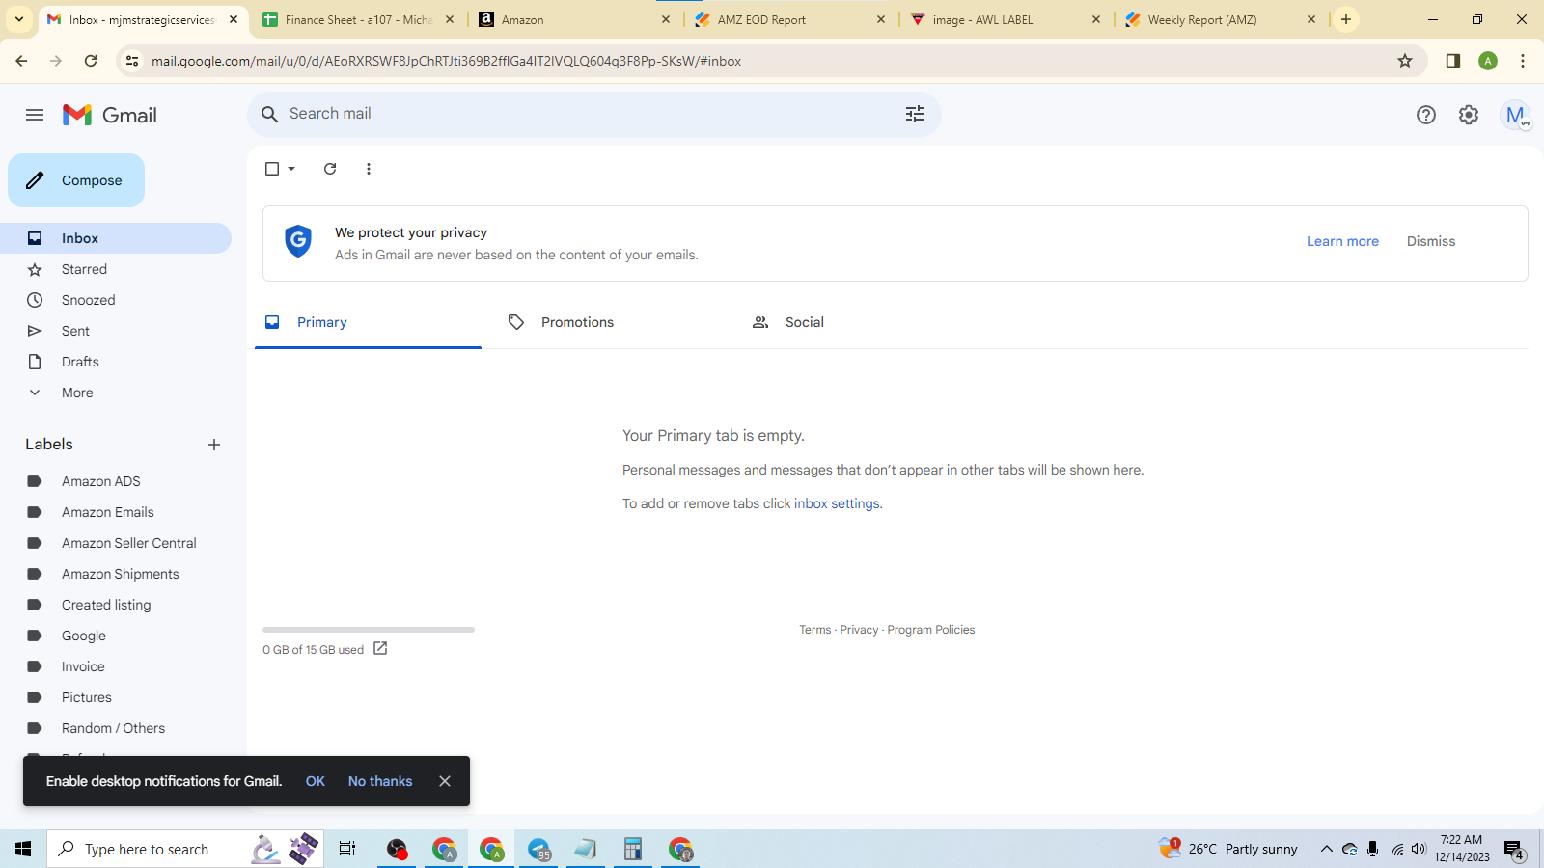Viewport: 1544px width, 868px height.
Task: Click the storage usage bar
Action: click(369, 630)
